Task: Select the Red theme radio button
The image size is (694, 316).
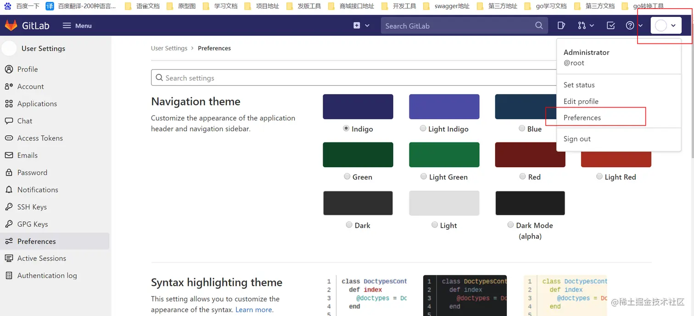Action: pyautogui.click(x=523, y=176)
